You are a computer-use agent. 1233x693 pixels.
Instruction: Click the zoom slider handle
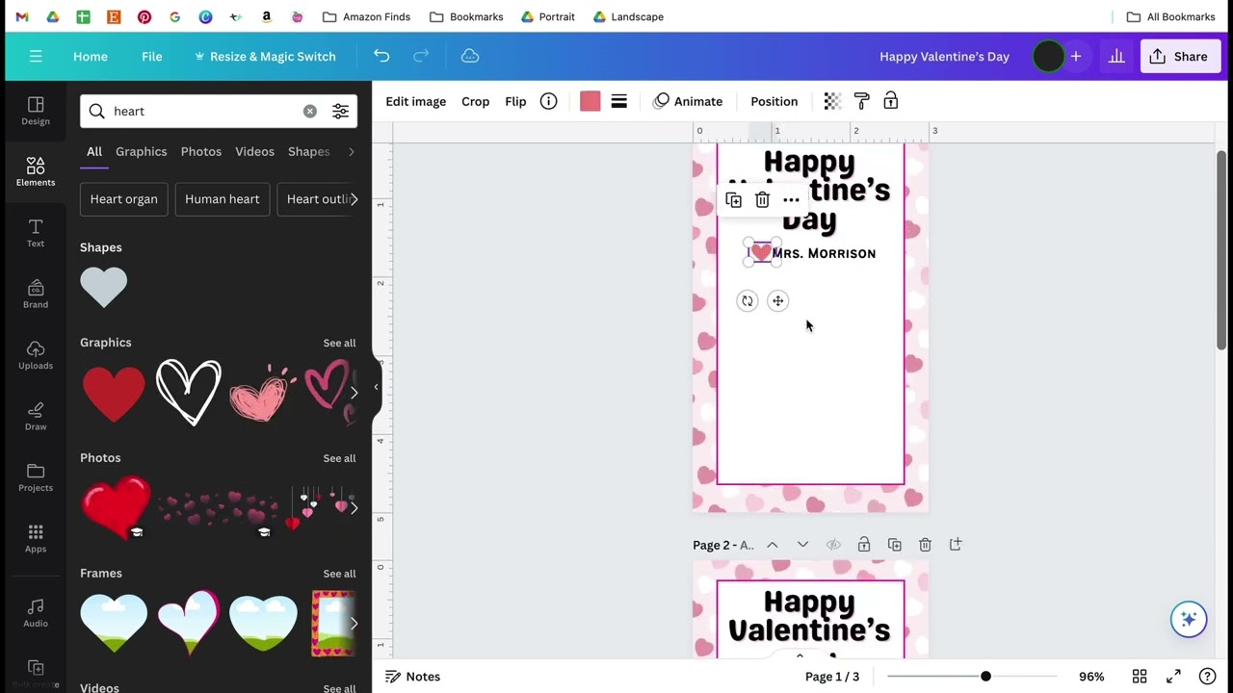pyautogui.click(x=985, y=677)
